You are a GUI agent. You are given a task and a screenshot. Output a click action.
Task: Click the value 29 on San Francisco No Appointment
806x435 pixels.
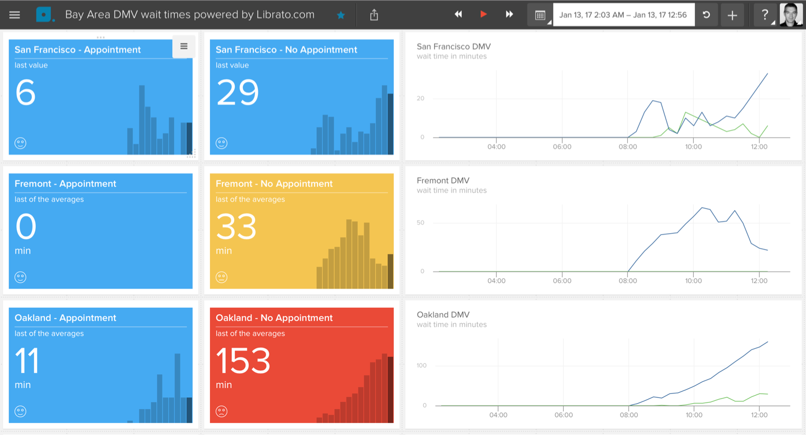[238, 93]
